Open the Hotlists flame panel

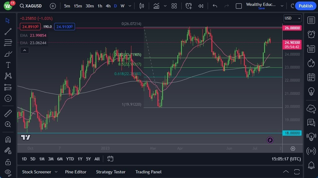click(x=311, y=63)
